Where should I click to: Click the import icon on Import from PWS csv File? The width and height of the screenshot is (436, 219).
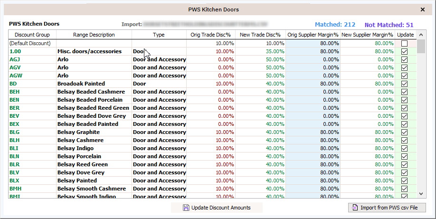[x=355, y=208]
